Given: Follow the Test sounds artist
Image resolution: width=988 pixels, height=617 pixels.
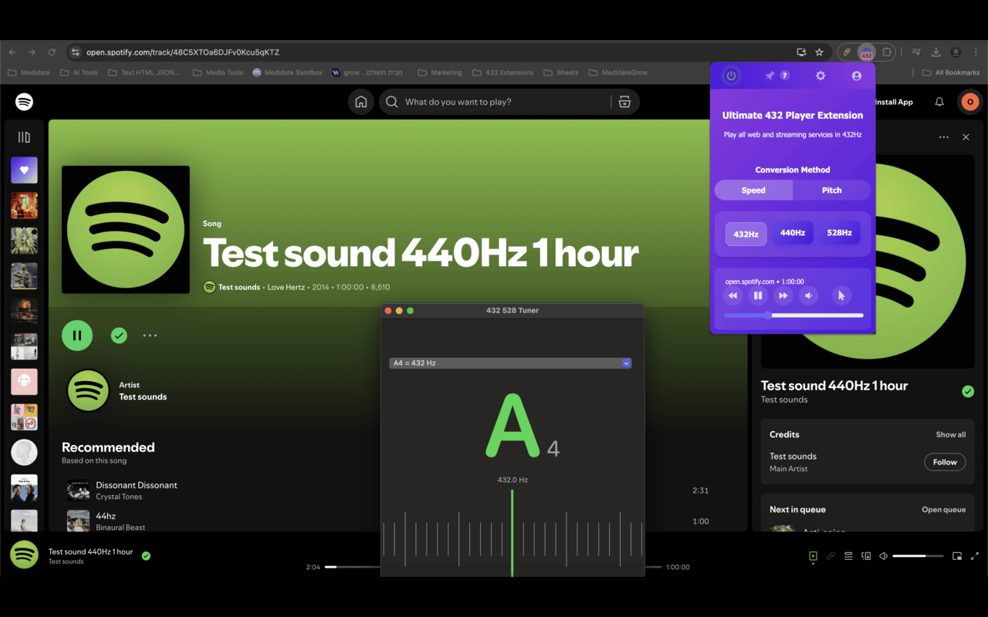Looking at the screenshot, I should pyautogui.click(x=945, y=461).
